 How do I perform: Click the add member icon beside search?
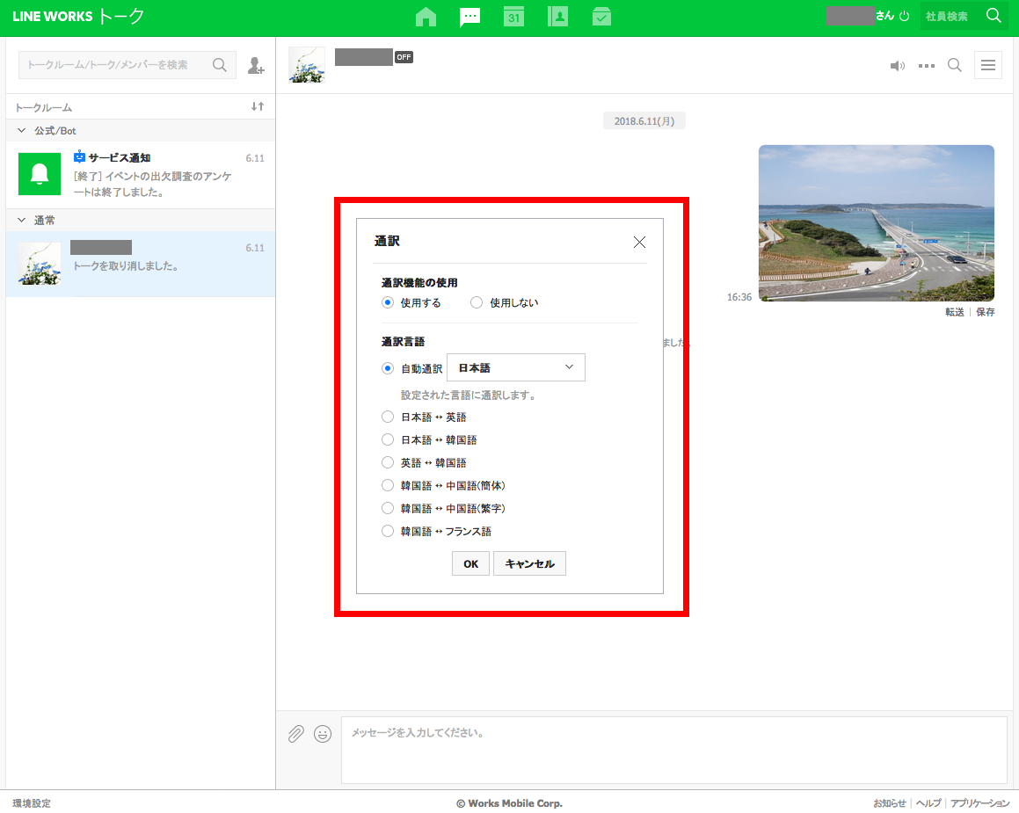point(255,65)
